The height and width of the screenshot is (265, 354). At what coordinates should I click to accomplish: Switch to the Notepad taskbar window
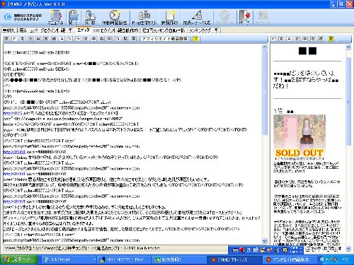70,259
